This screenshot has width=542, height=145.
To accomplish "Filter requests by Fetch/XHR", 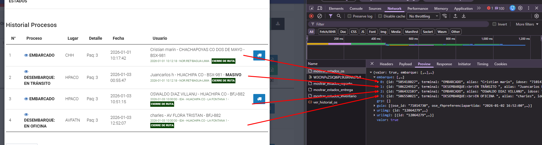I will [x=327, y=32].
